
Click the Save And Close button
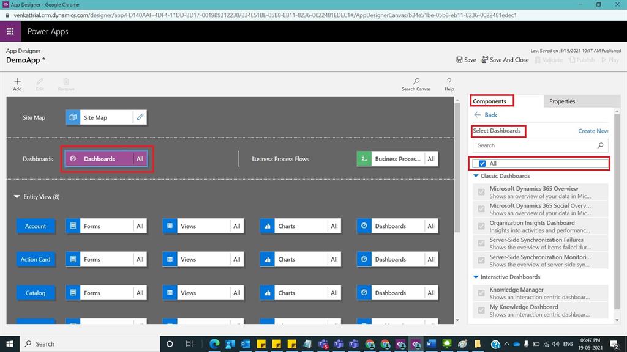(505, 60)
